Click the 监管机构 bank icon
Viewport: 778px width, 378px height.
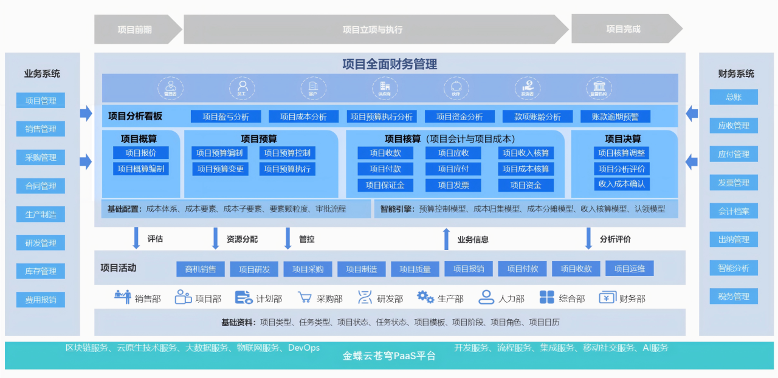coord(599,87)
